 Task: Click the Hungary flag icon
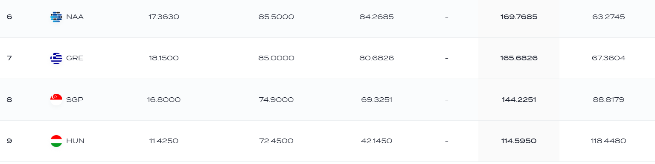56,141
